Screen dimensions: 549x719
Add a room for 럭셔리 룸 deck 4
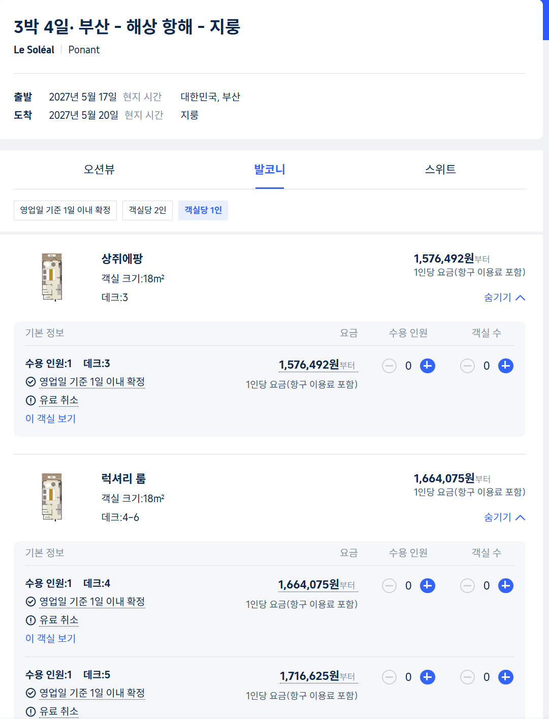[x=506, y=585]
